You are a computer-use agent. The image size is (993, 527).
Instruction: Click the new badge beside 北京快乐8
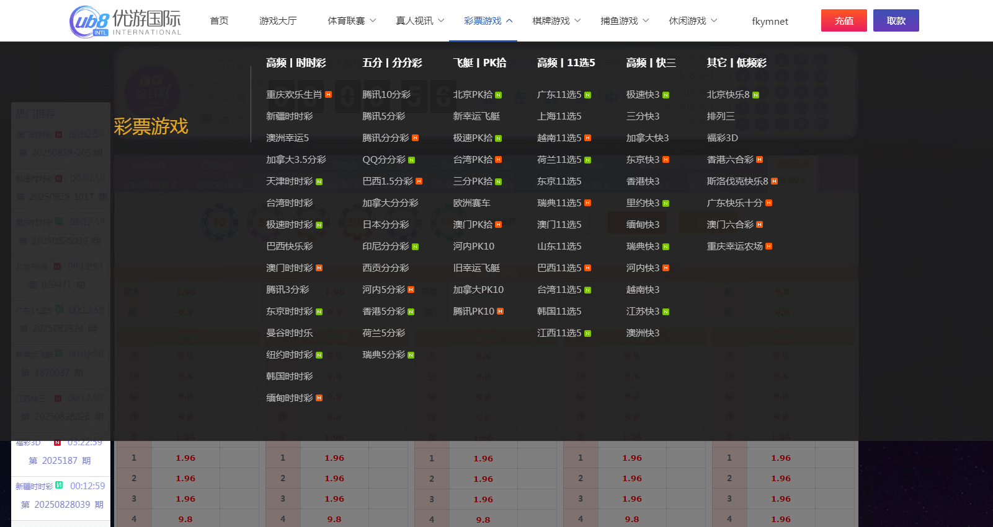[x=755, y=95]
